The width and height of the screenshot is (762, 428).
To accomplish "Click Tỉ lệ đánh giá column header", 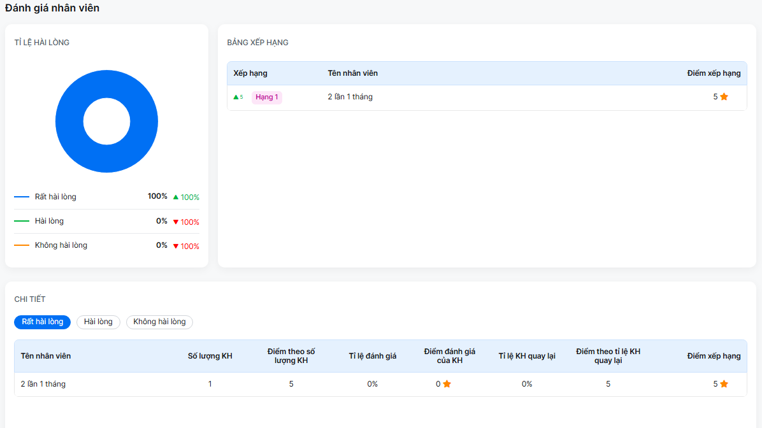I will (373, 356).
